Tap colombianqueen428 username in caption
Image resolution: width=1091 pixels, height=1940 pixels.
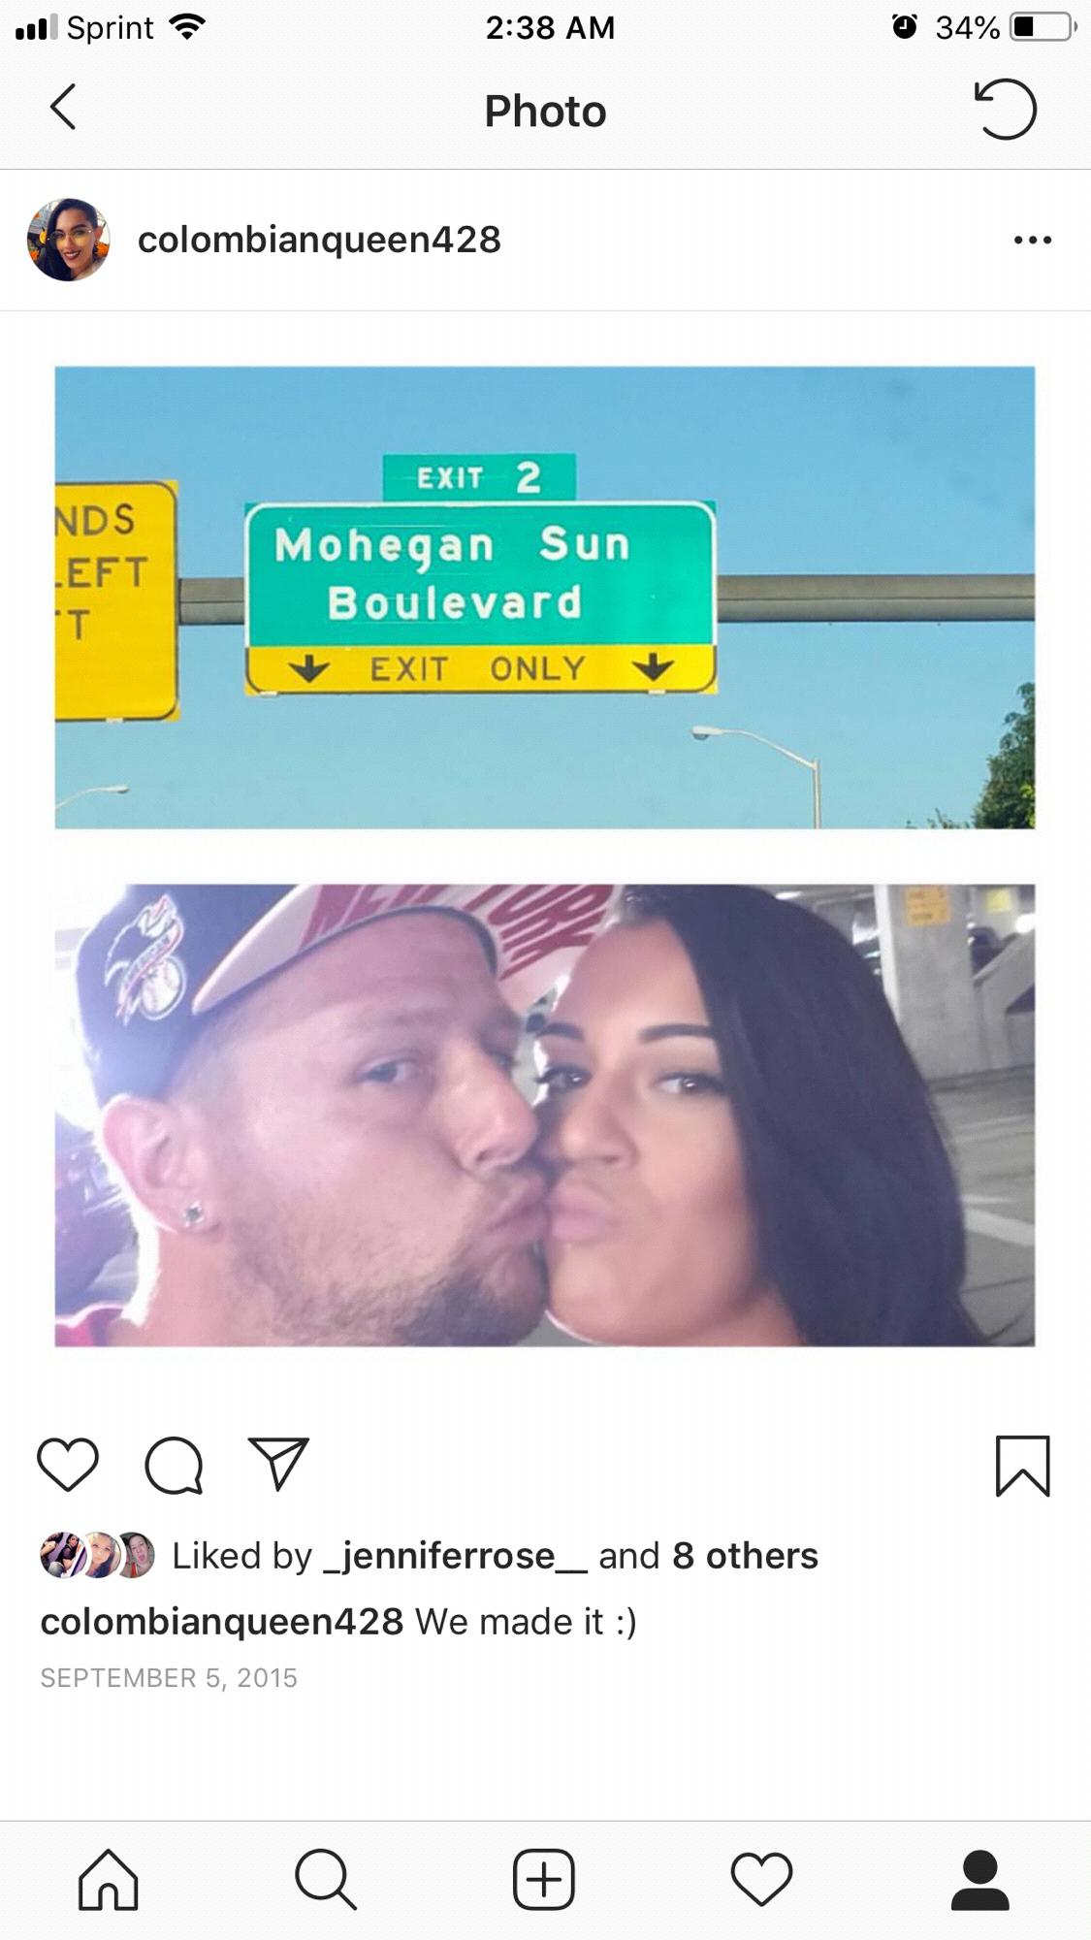222,1622
